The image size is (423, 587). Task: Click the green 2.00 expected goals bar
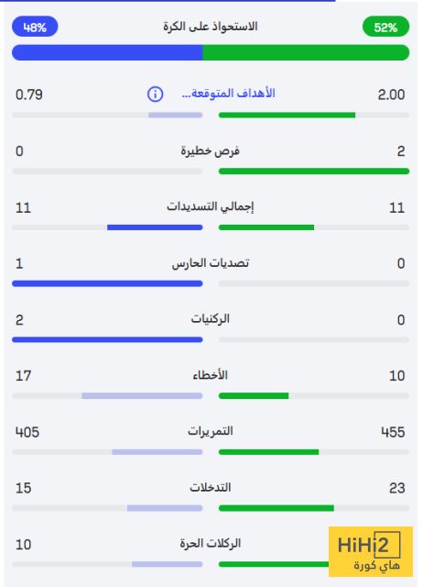point(287,115)
